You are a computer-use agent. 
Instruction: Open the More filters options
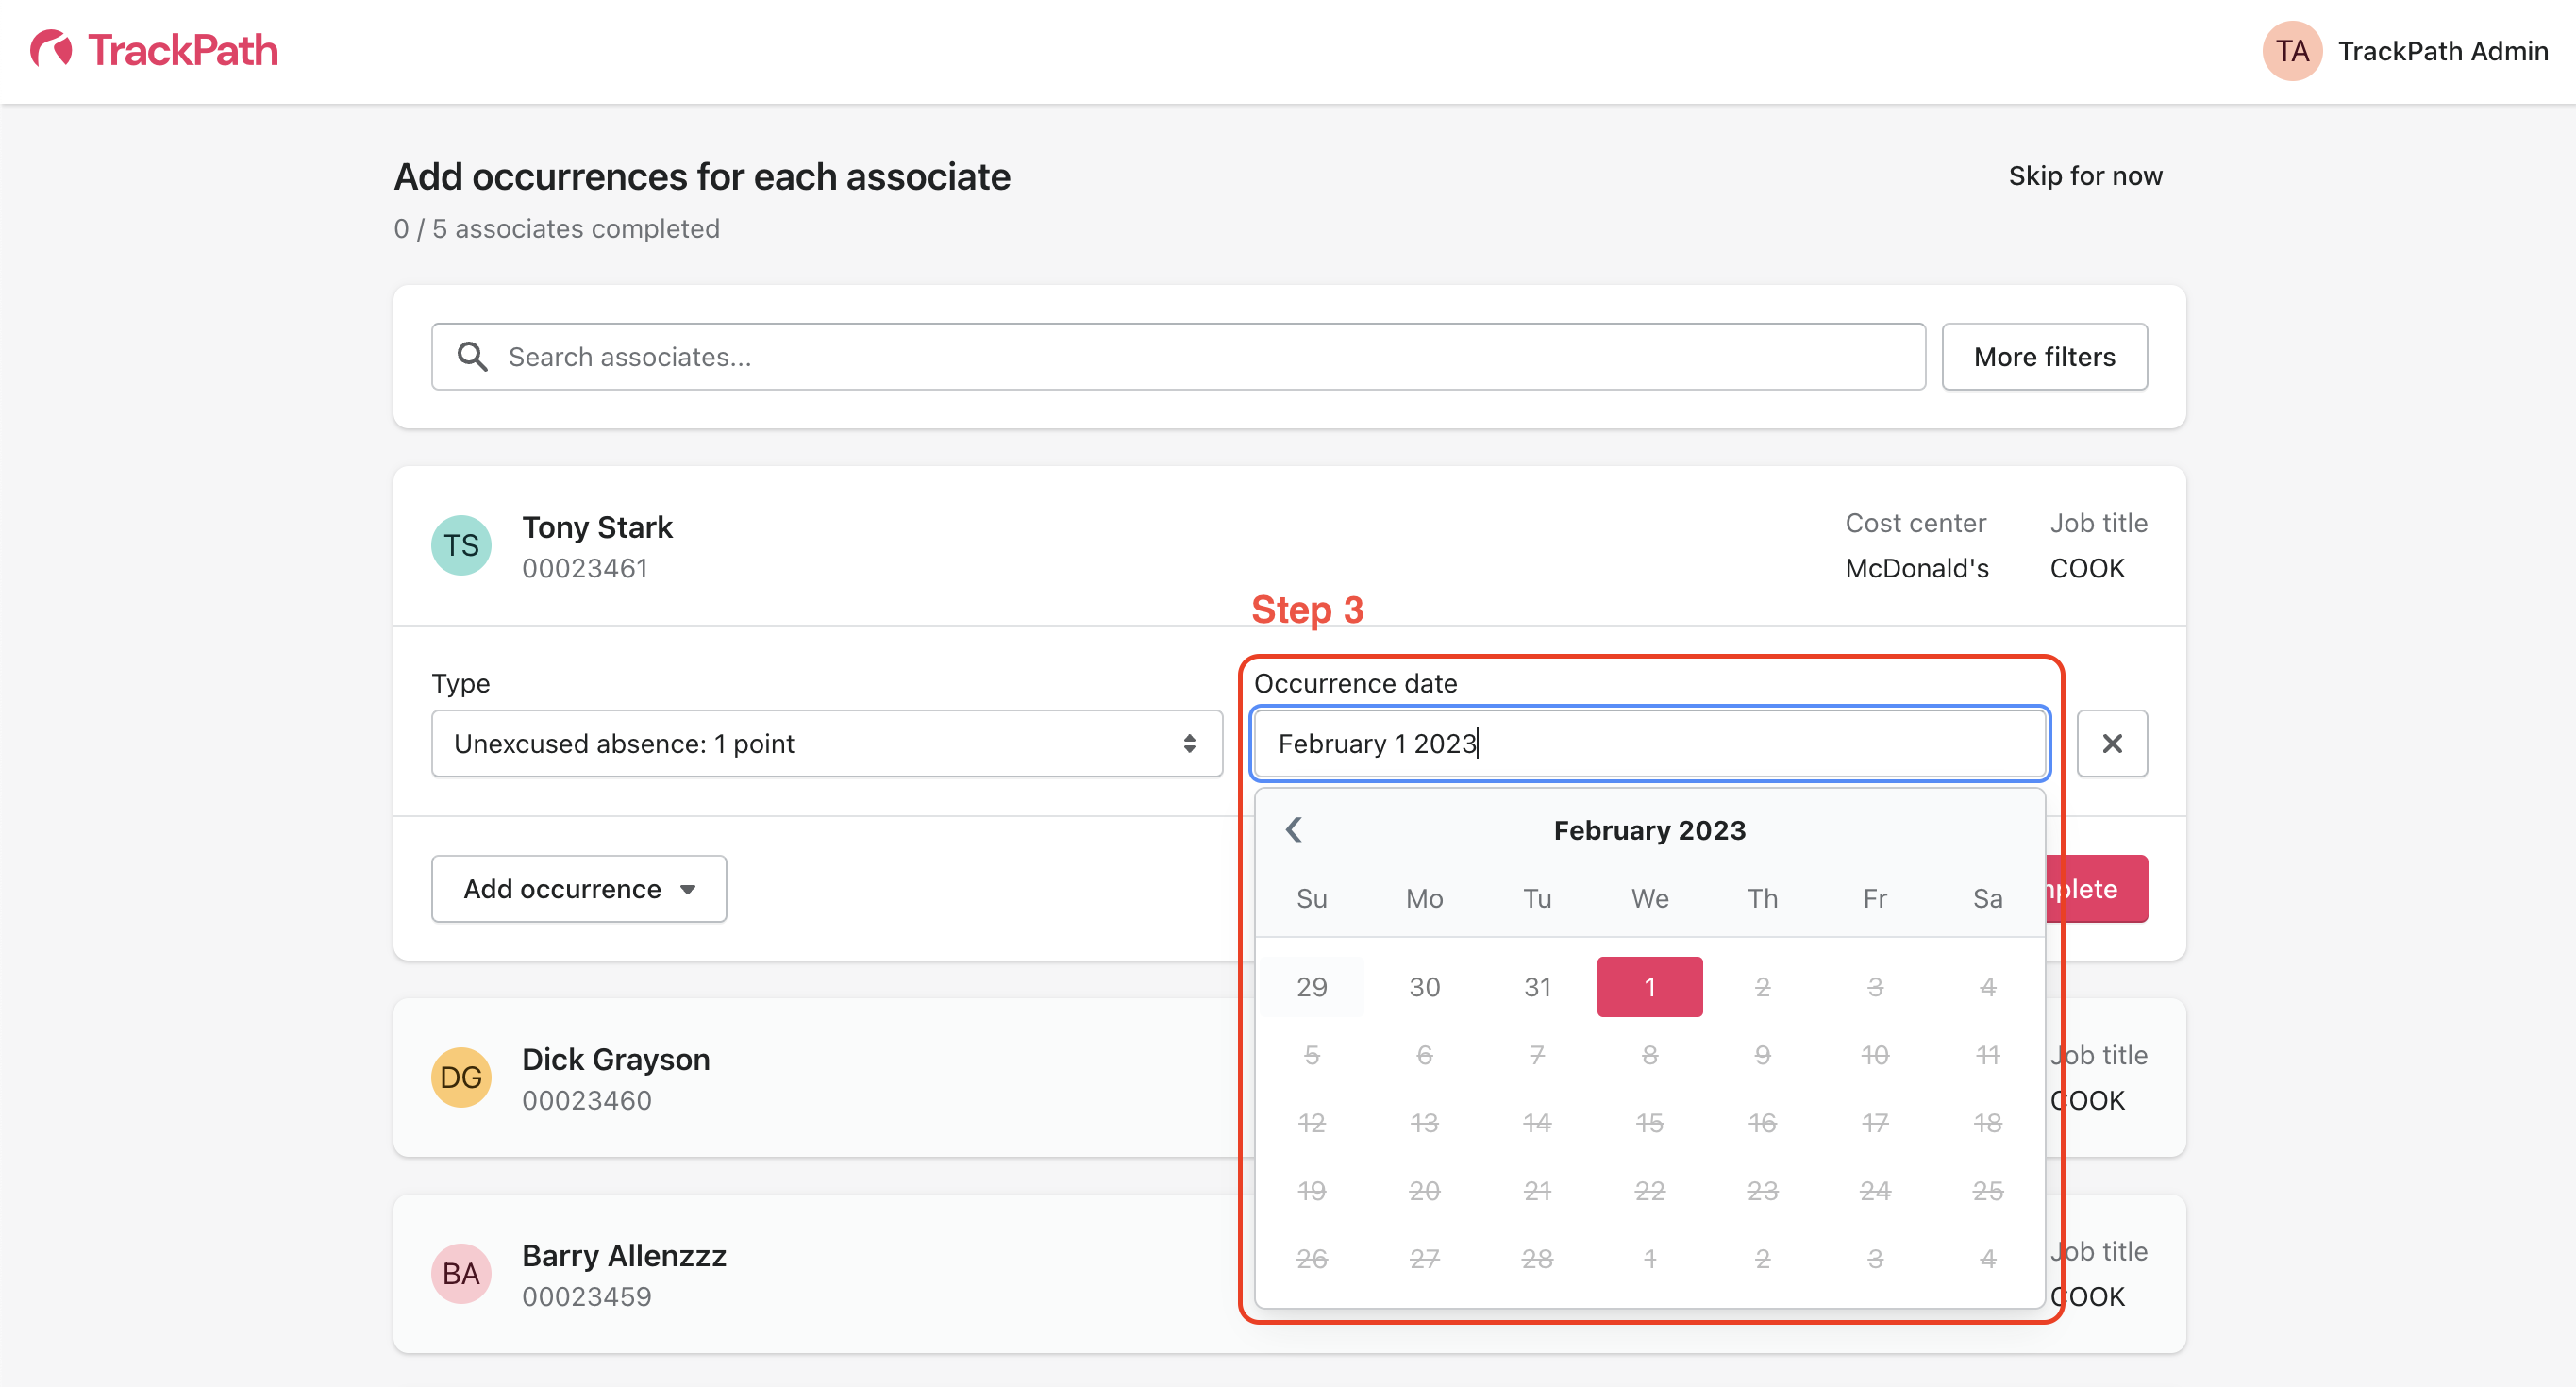click(x=2043, y=357)
